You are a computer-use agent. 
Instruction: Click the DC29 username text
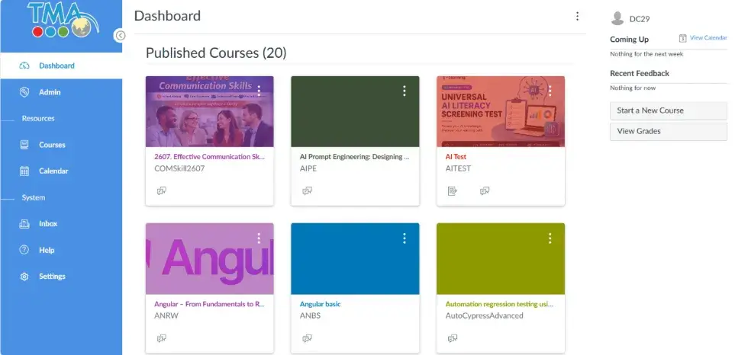[x=640, y=19]
